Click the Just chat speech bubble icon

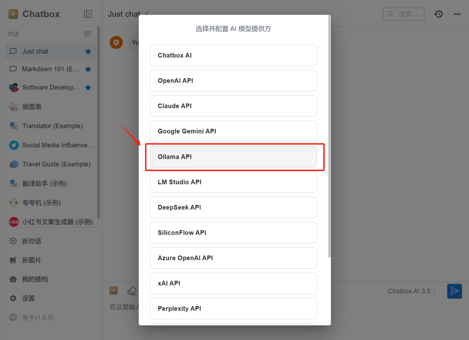point(13,51)
